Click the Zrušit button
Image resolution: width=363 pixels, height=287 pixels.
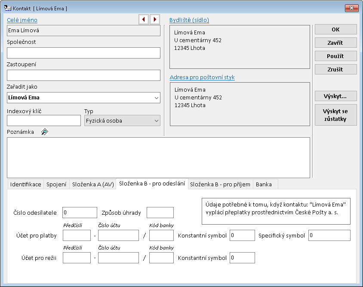[x=335, y=69]
